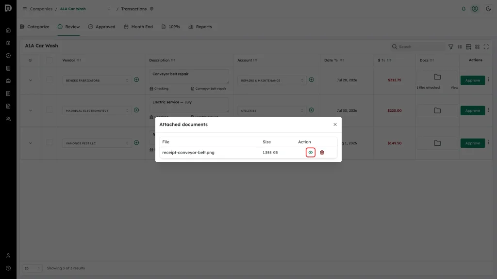Open docs folder for Madrigal Electromotive row

pos(437,111)
